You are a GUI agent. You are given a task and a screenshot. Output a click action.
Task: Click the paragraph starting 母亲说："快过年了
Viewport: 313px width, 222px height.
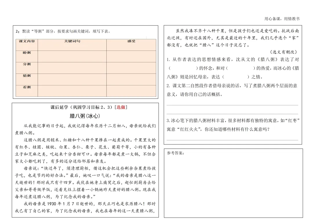click(85, 182)
